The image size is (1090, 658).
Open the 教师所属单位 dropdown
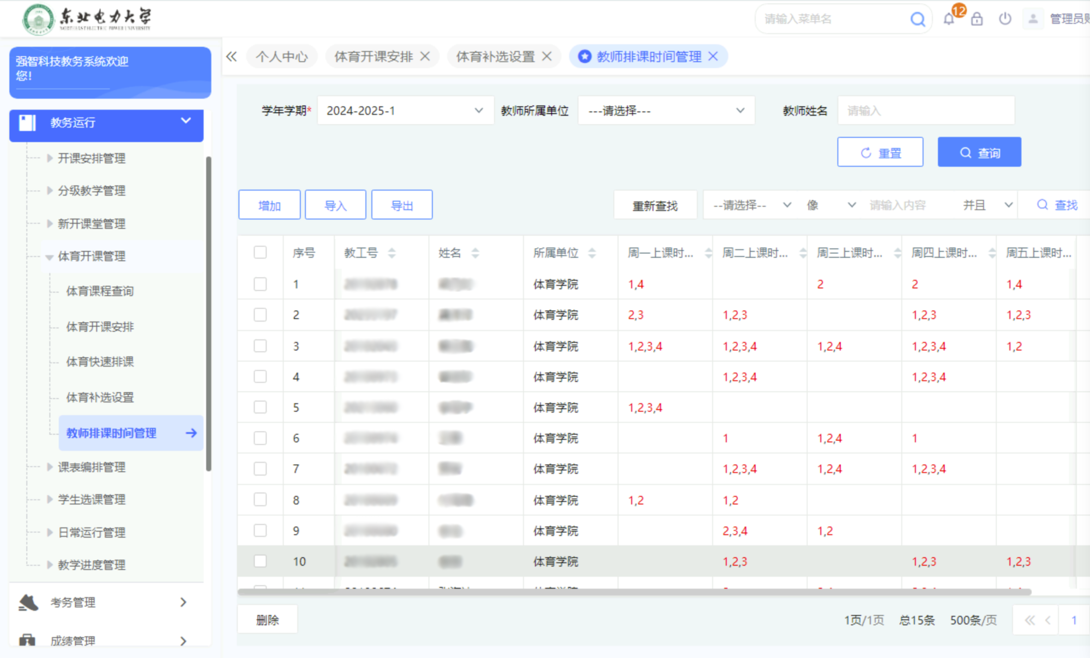(666, 111)
